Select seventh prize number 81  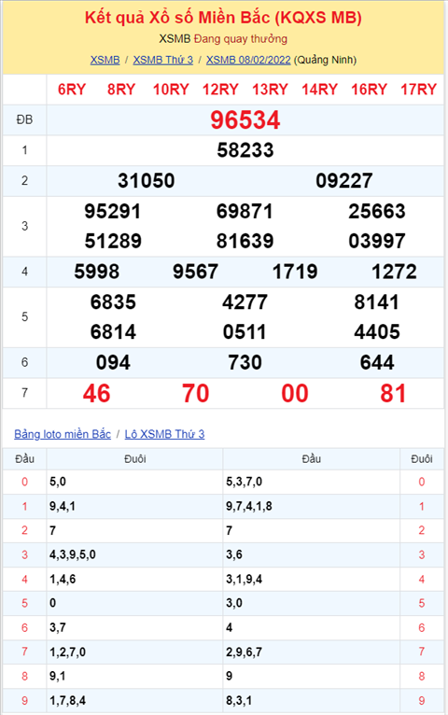pyautogui.click(x=394, y=394)
